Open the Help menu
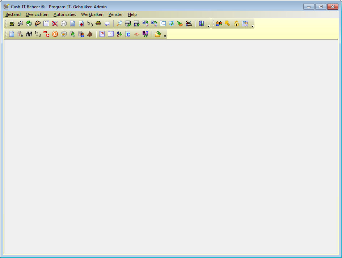The height and width of the screenshot is (258, 342). click(132, 14)
